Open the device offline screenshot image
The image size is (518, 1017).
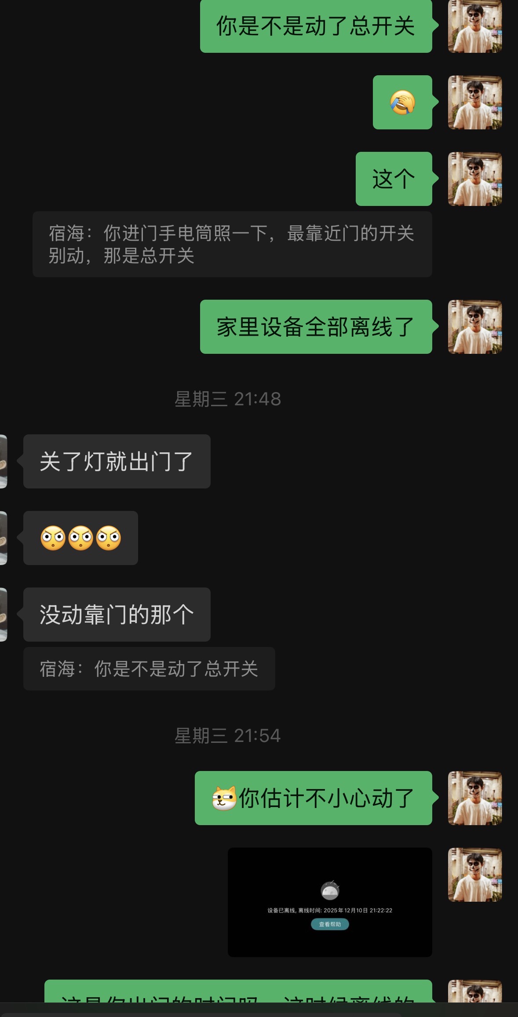[x=330, y=902]
